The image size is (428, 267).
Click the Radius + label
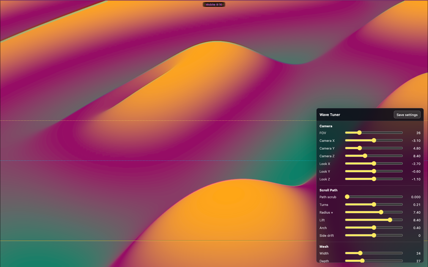(326, 212)
